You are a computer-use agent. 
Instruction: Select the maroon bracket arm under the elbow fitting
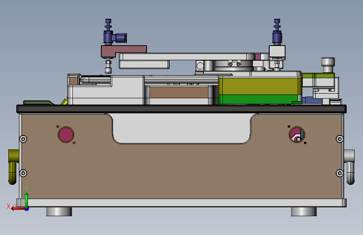pyautogui.click(x=124, y=51)
